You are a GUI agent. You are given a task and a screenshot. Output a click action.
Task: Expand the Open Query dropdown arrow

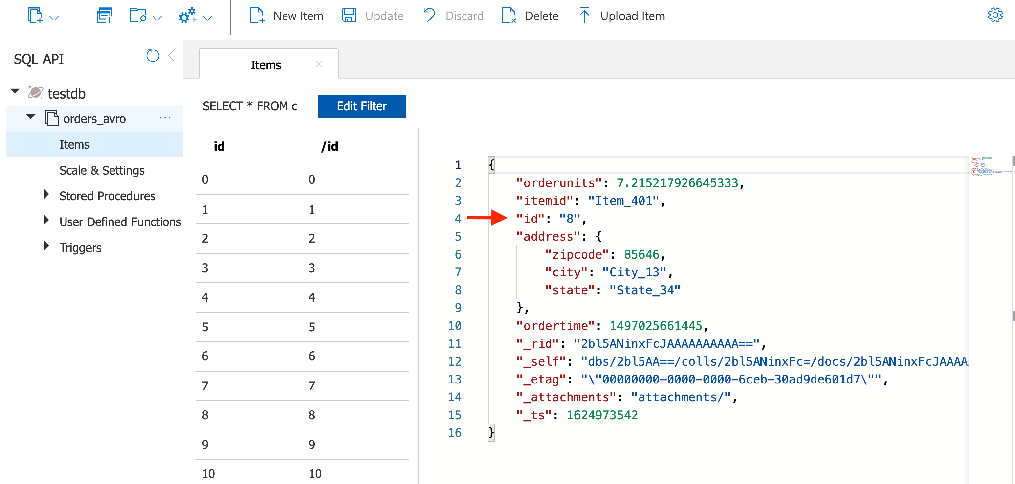pyautogui.click(x=157, y=18)
